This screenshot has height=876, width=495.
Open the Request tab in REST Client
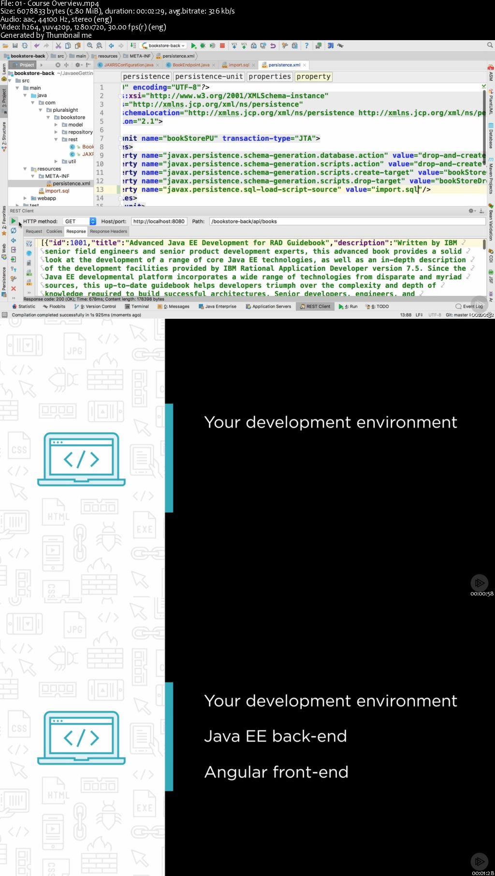34,231
